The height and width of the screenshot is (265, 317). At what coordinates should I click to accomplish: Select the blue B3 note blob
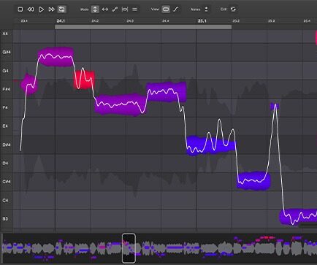[298, 216]
